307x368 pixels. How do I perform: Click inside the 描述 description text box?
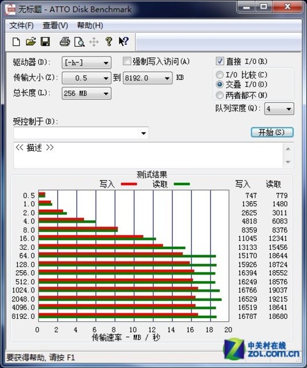pos(149,155)
